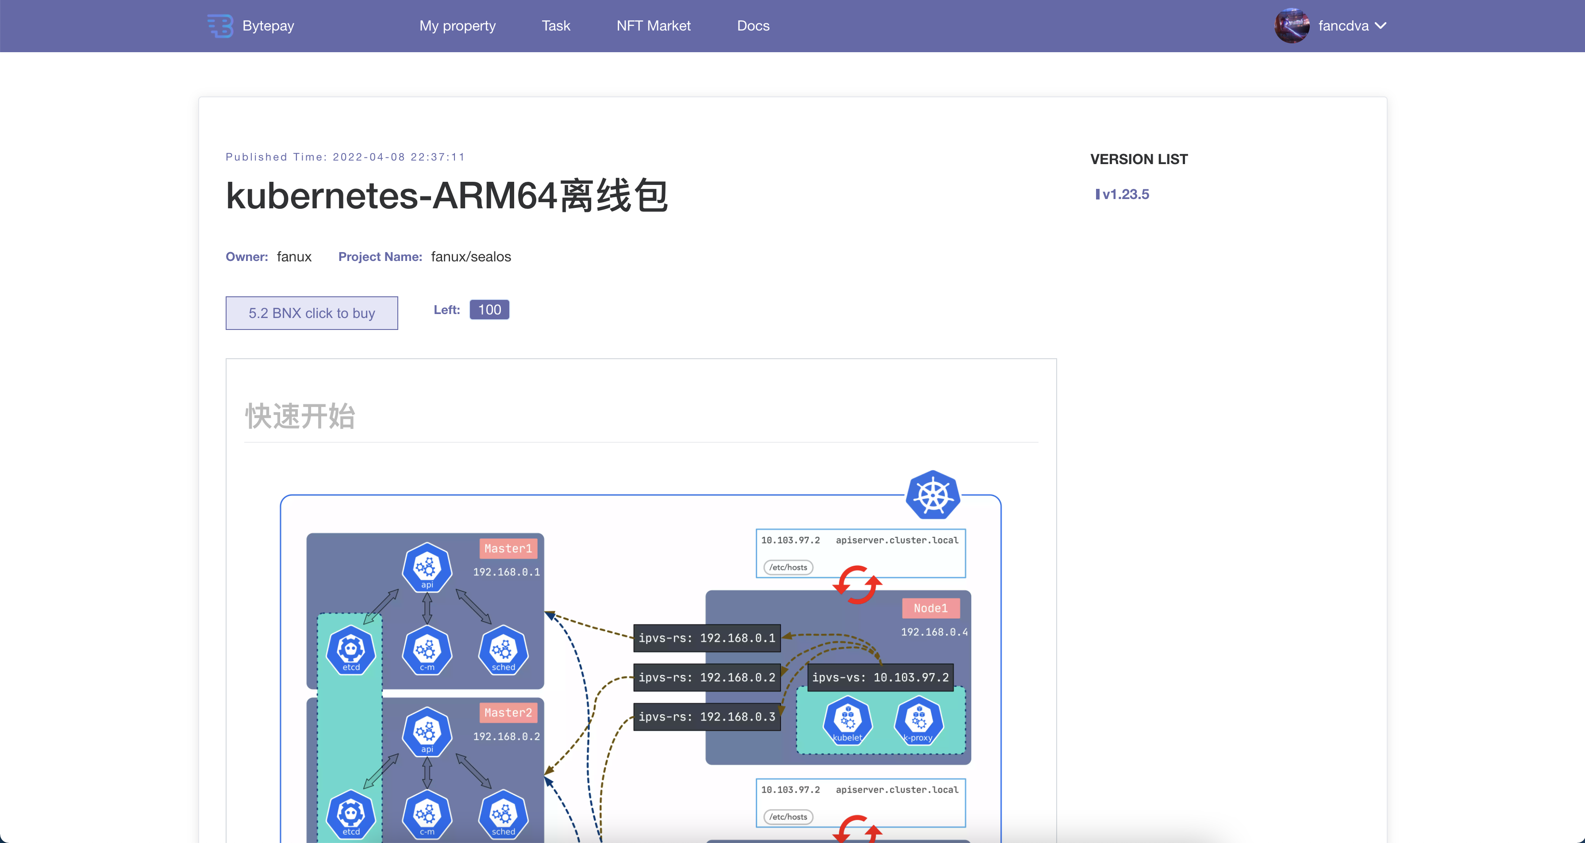
Task: Click the VERSION LIST heading
Action: pos(1139,159)
